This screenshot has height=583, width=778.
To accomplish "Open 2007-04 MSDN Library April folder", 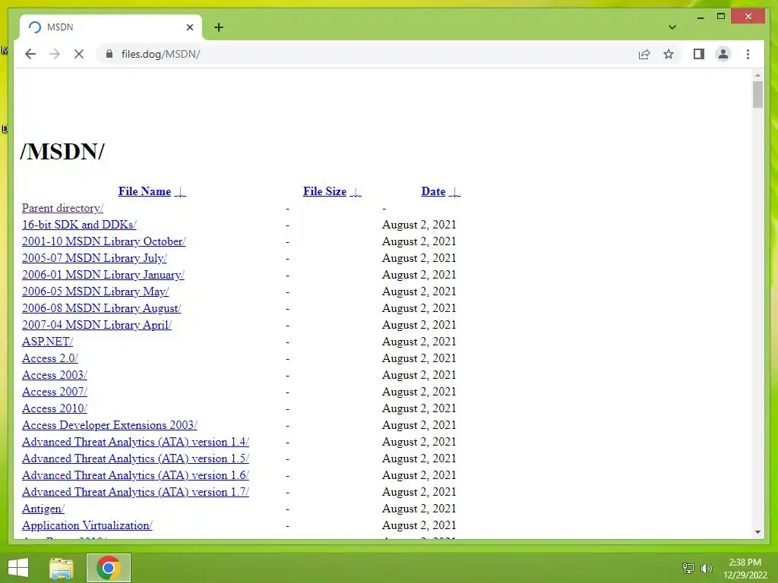I will coord(96,325).
